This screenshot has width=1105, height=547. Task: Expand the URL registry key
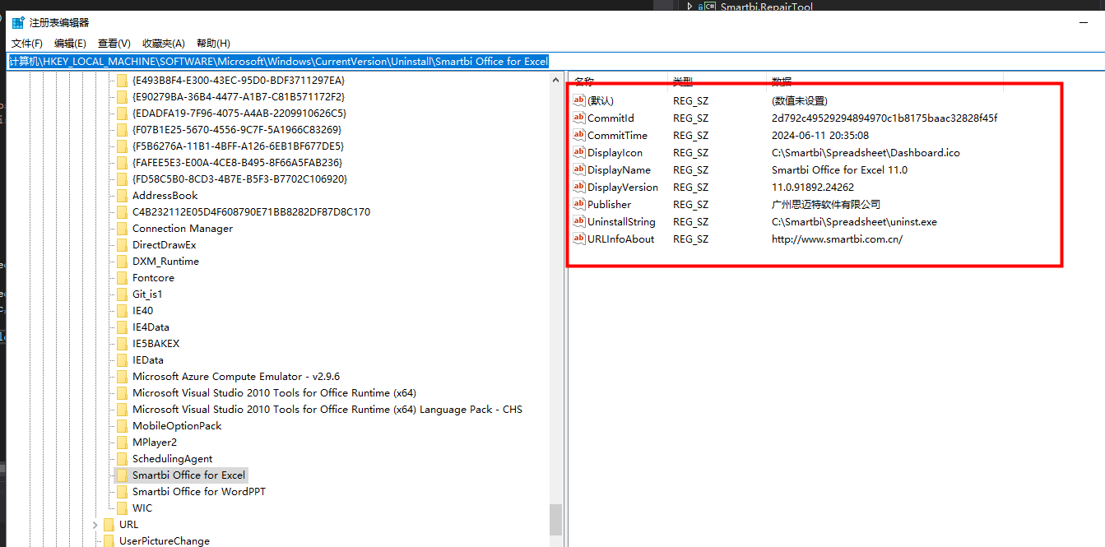pyautogui.click(x=95, y=525)
